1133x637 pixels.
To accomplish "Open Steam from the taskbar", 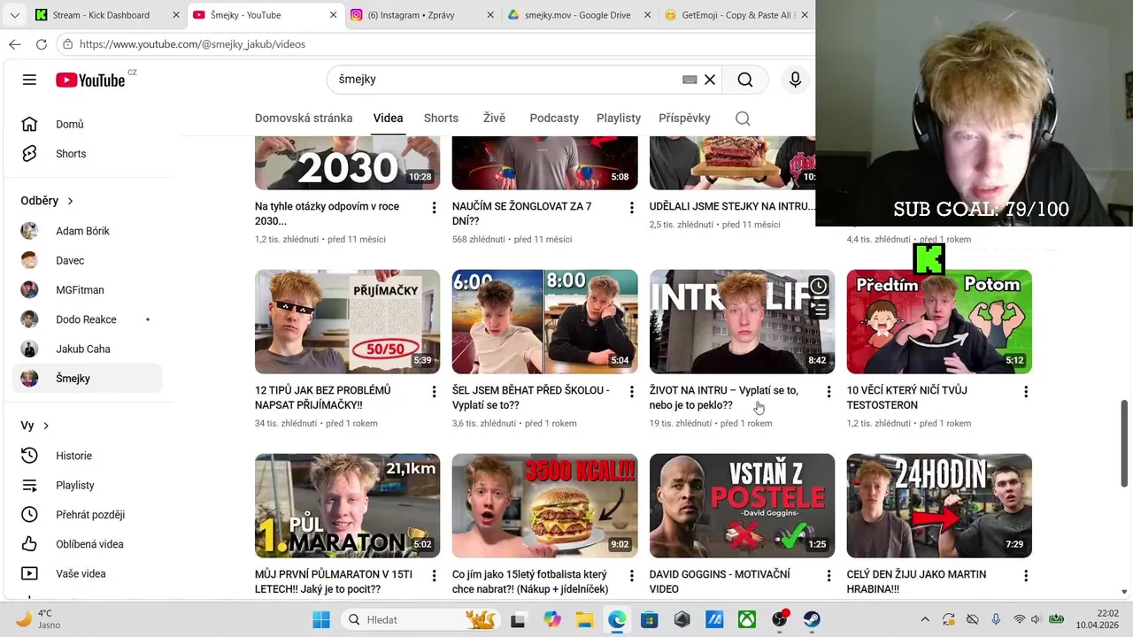I will (x=812, y=619).
